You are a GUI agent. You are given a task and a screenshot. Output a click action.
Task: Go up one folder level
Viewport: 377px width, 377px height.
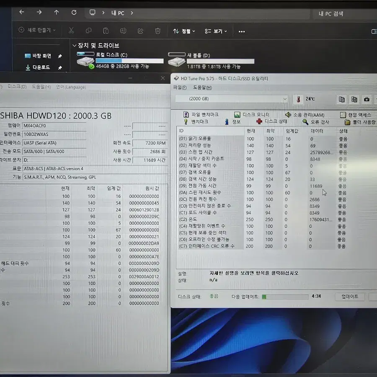[x=57, y=12]
